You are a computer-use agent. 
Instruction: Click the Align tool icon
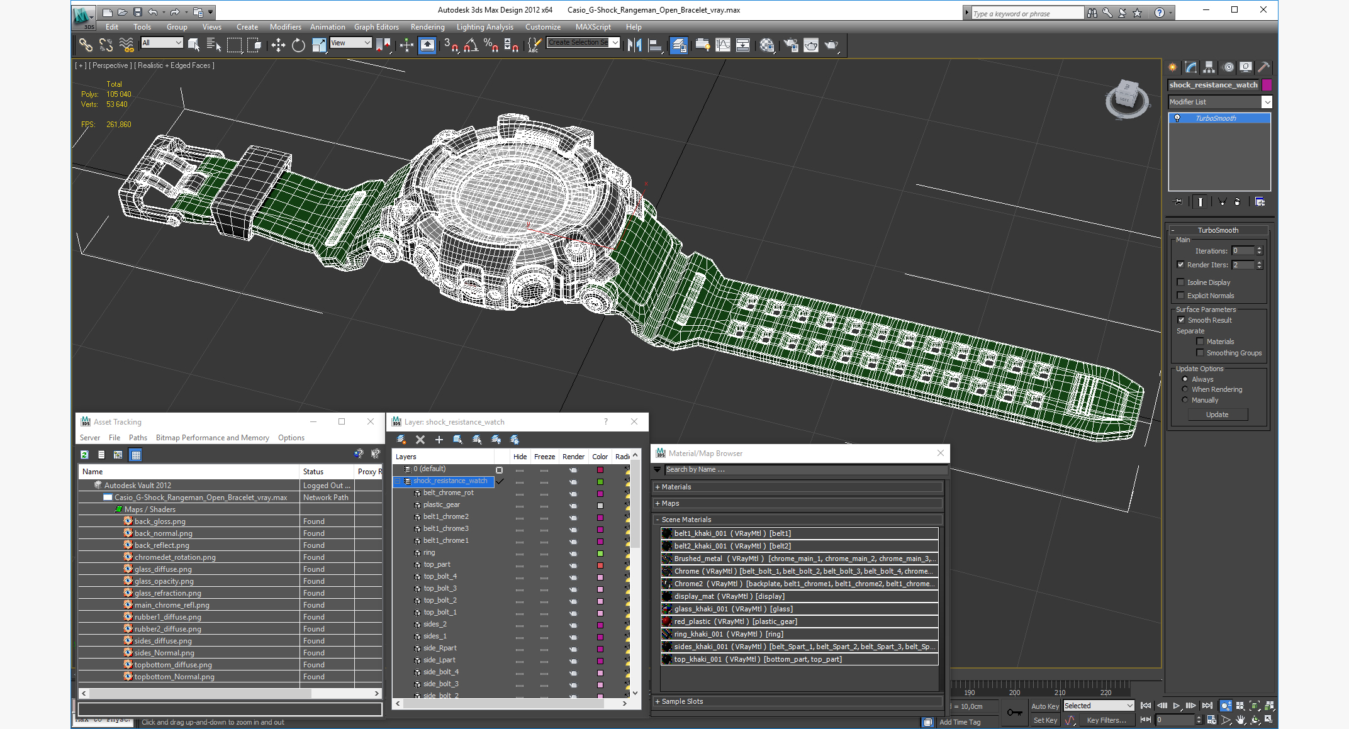655,45
